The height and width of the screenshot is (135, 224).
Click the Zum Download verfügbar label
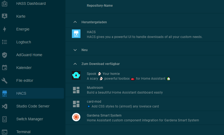(101, 64)
